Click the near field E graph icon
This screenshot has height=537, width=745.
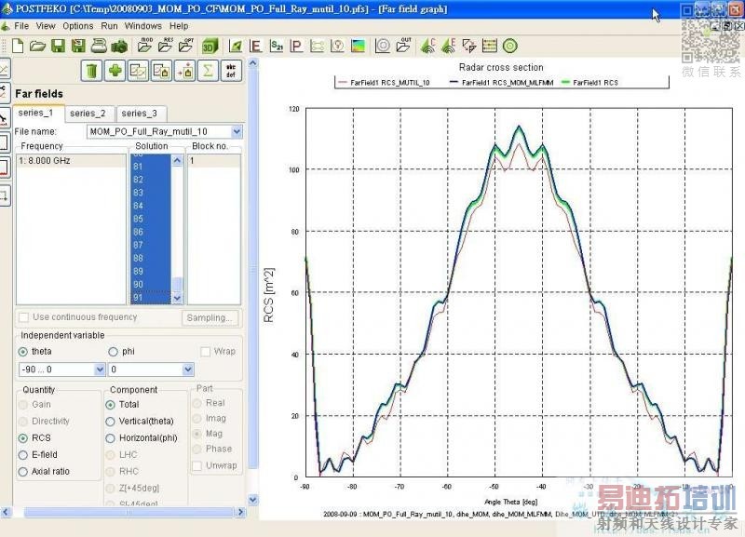[255, 46]
